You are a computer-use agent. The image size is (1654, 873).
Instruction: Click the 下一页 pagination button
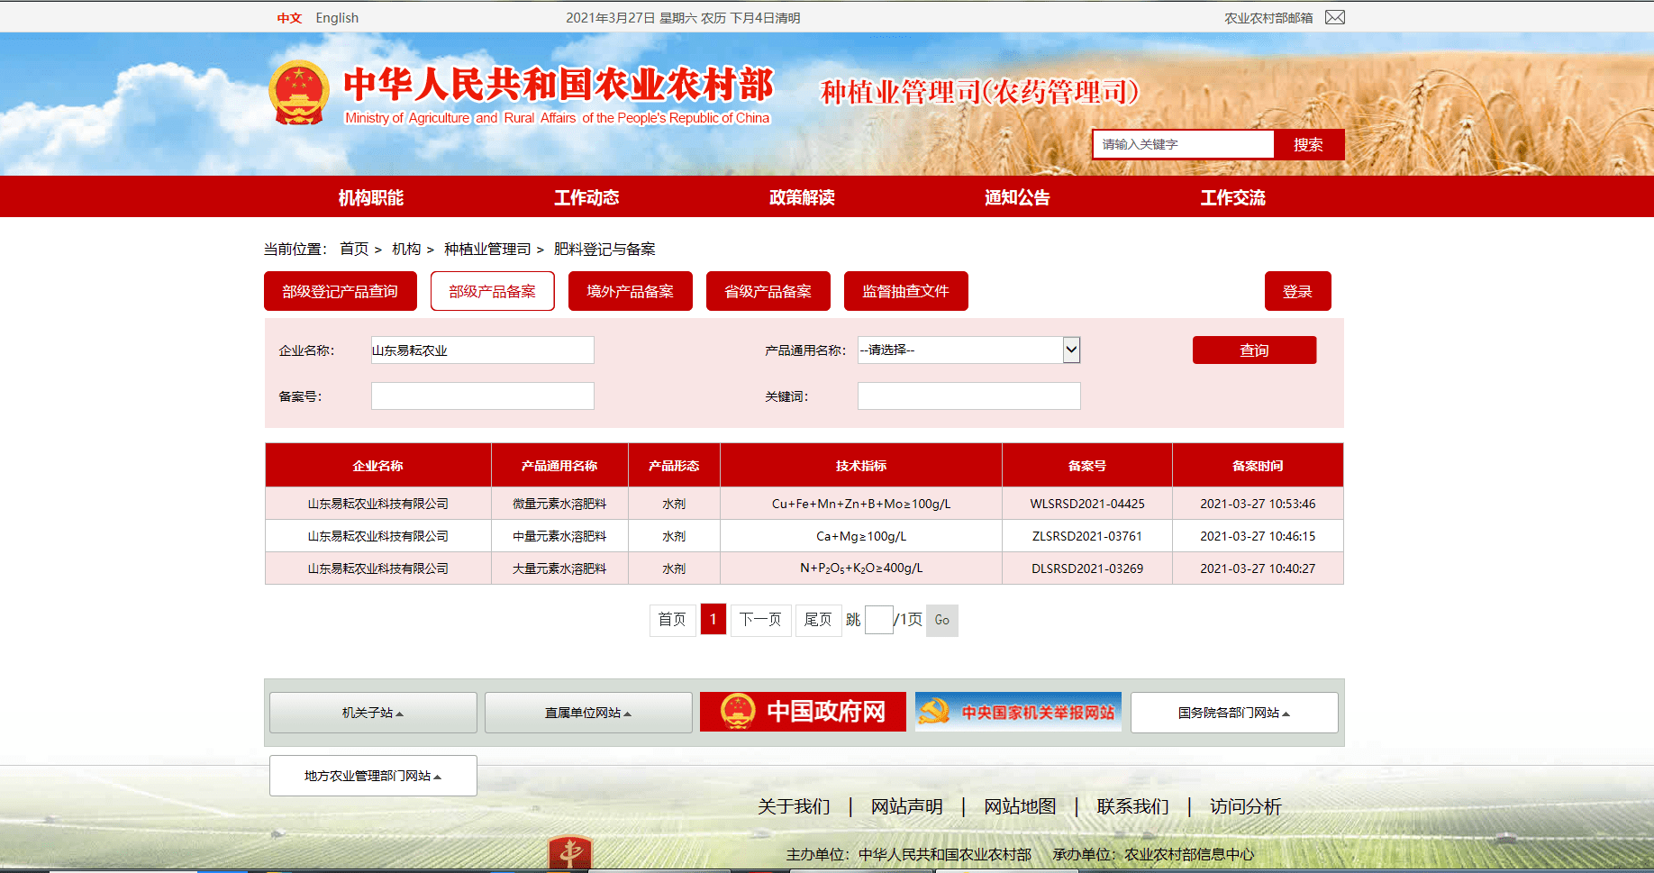760,620
